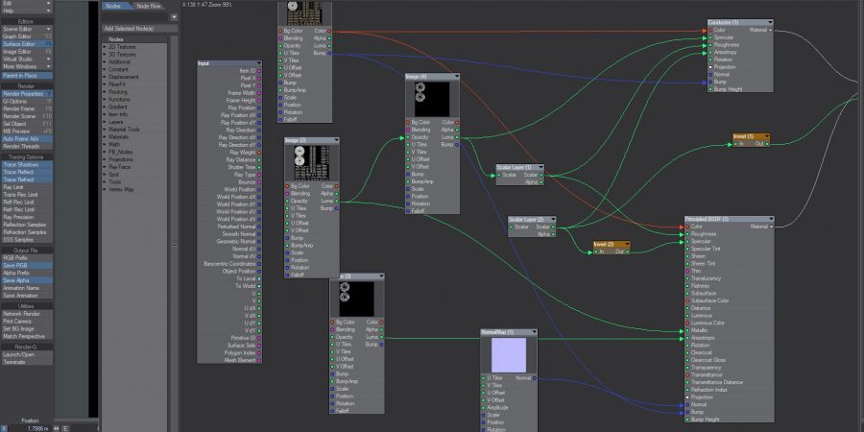The width and height of the screenshot is (864, 432).
Task: Click the Color output dot on Image (2)
Action: tap(338, 185)
